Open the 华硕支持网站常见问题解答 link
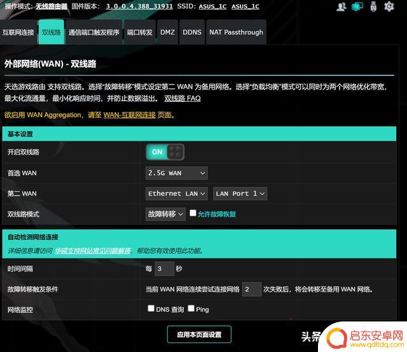This screenshot has width=407, height=352. (x=93, y=251)
